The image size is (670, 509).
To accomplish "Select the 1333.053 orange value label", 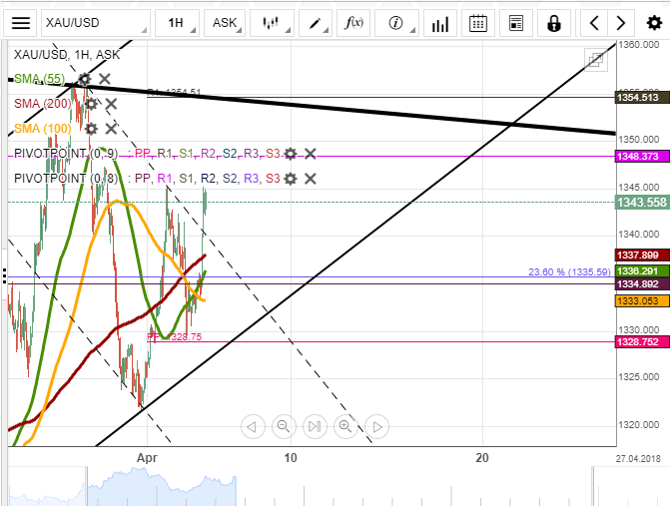I will click(x=642, y=301).
